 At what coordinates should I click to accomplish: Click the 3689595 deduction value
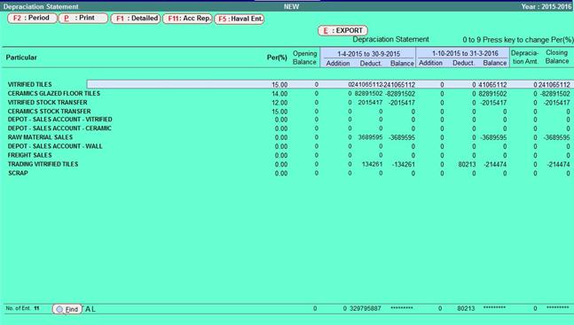point(370,137)
